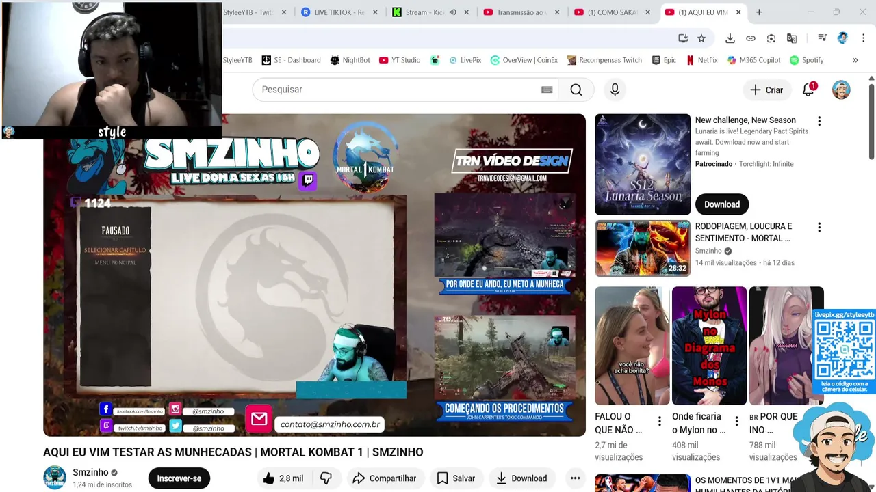Click the video title text AQUI EU VIM TESTAR

coord(233,452)
